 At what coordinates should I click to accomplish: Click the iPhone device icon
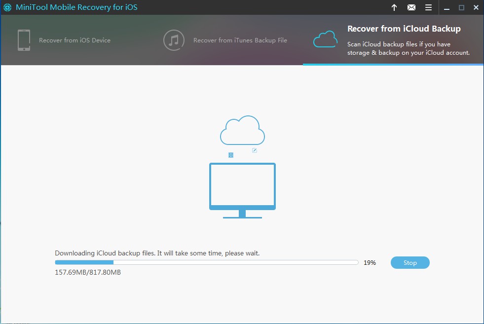point(24,40)
